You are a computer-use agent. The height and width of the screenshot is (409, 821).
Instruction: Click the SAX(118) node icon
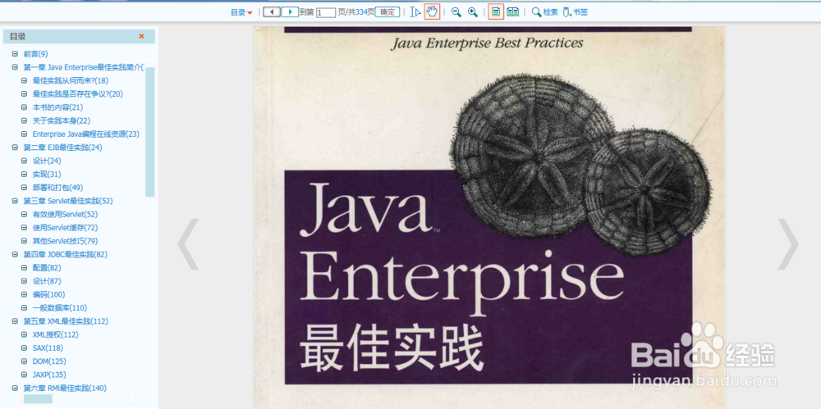(24, 348)
